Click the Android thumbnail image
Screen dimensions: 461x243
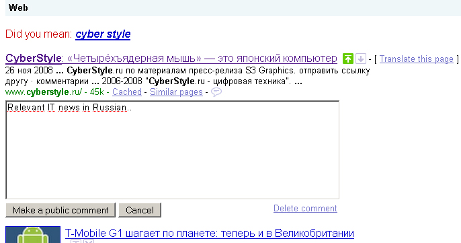coord(33,235)
